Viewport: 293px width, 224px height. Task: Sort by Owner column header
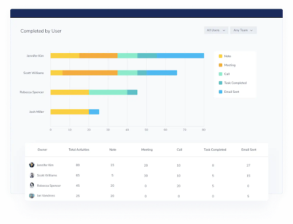click(42, 150)
